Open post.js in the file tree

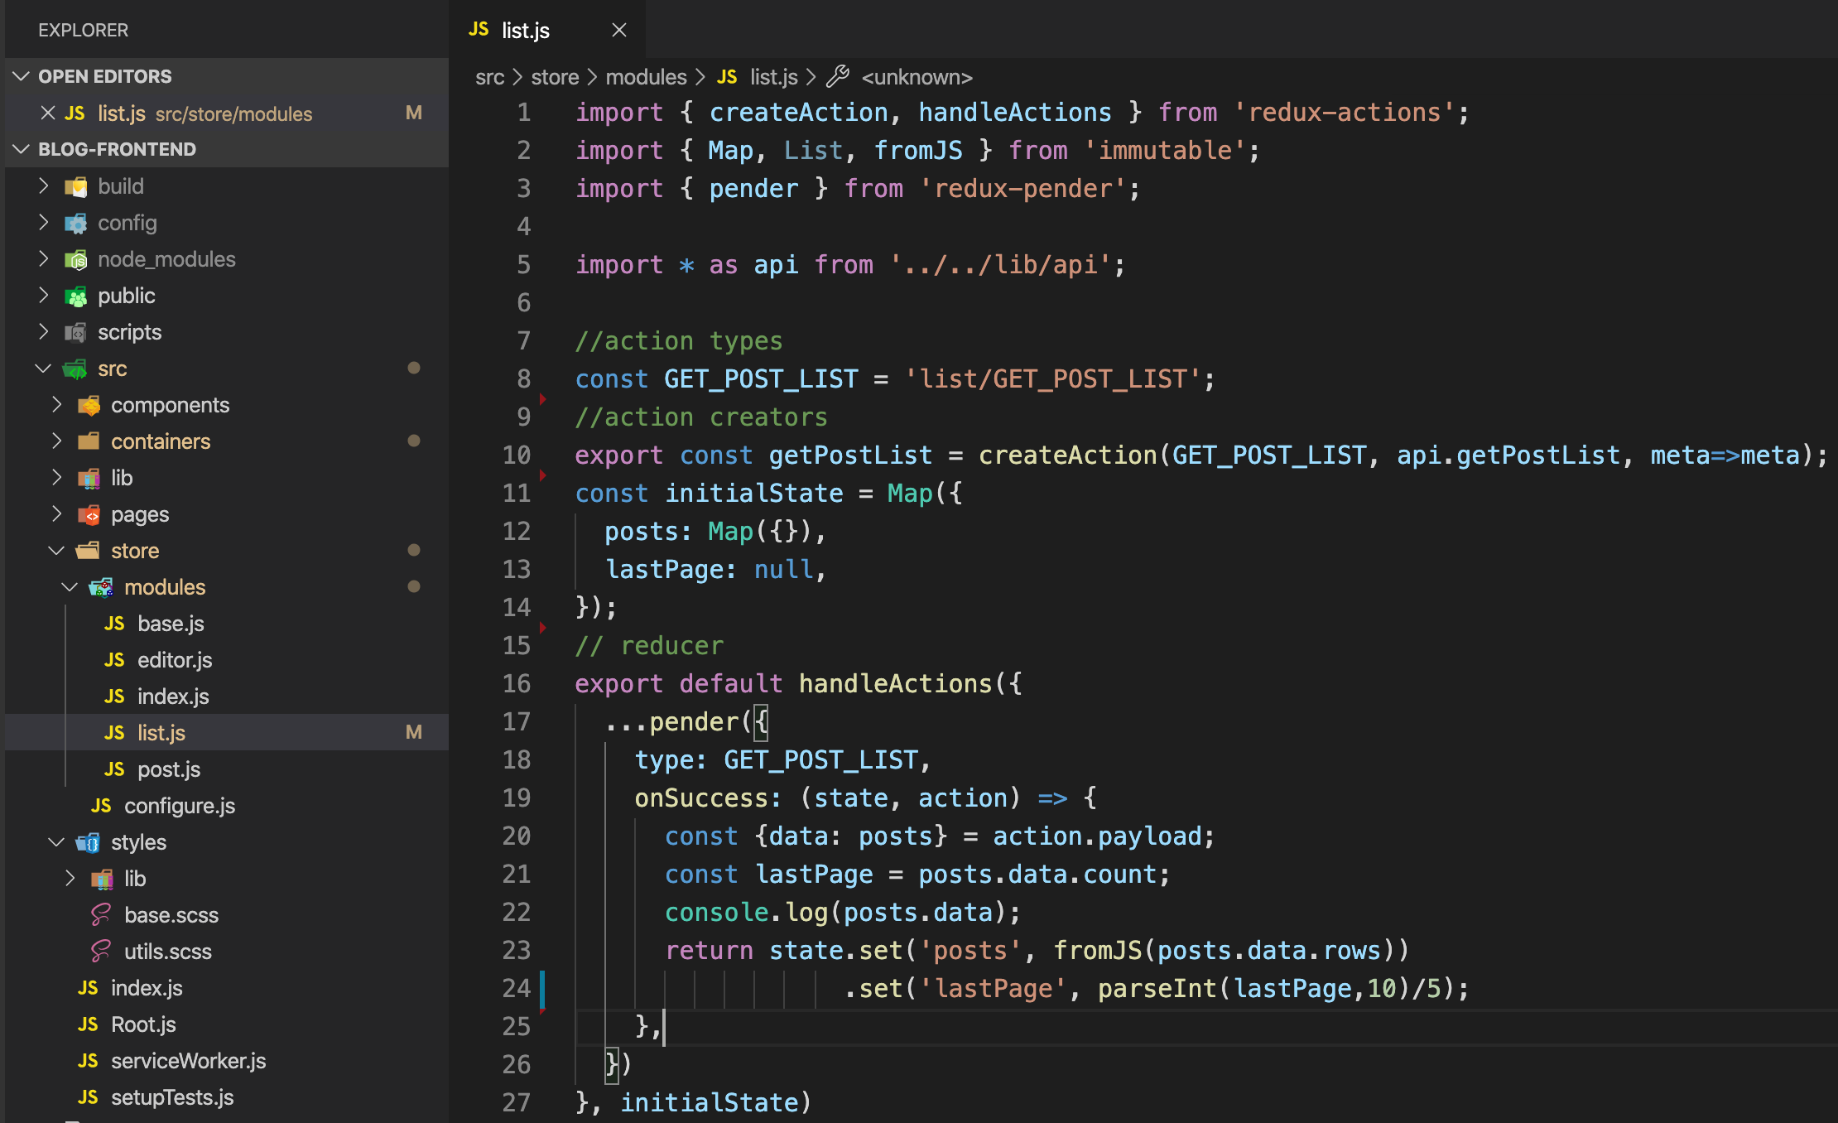tap(168, 769)
